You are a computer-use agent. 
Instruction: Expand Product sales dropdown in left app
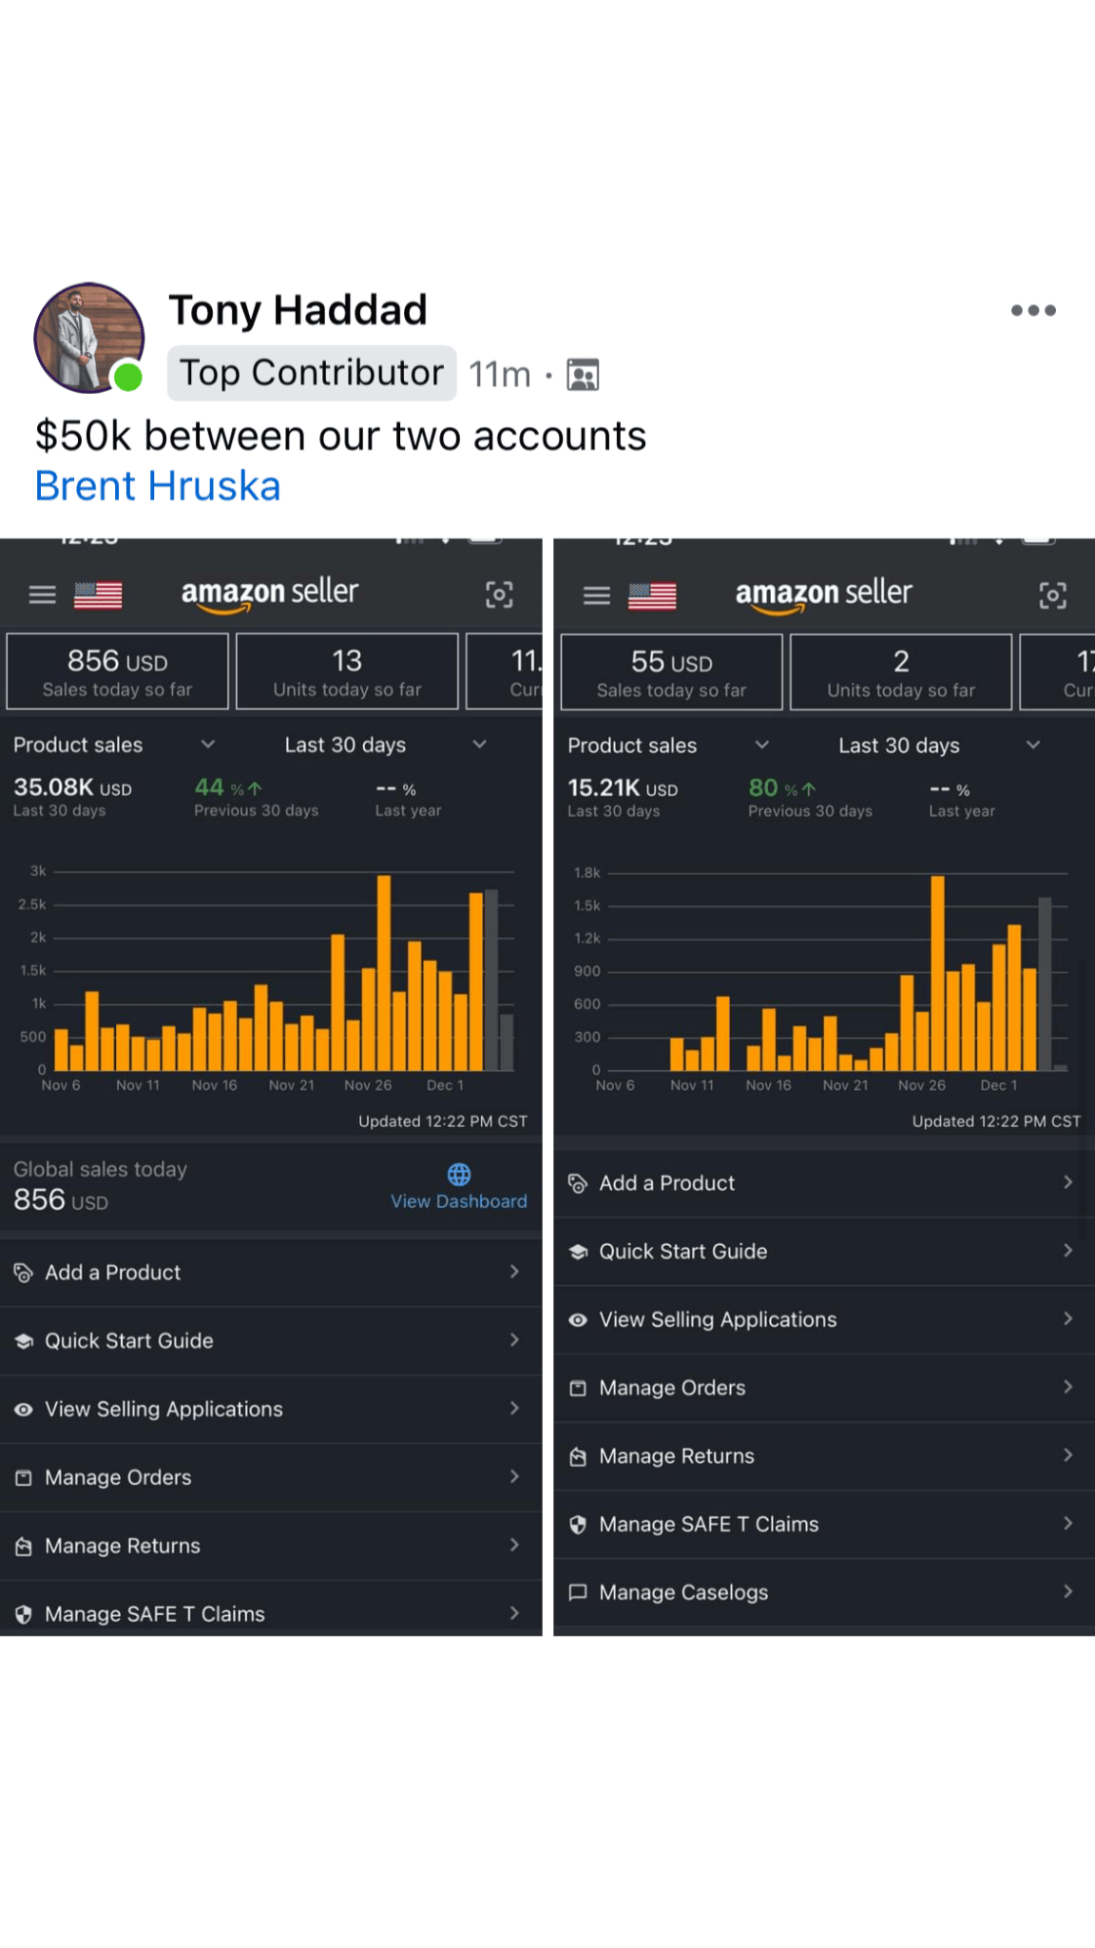pos(208,745)
